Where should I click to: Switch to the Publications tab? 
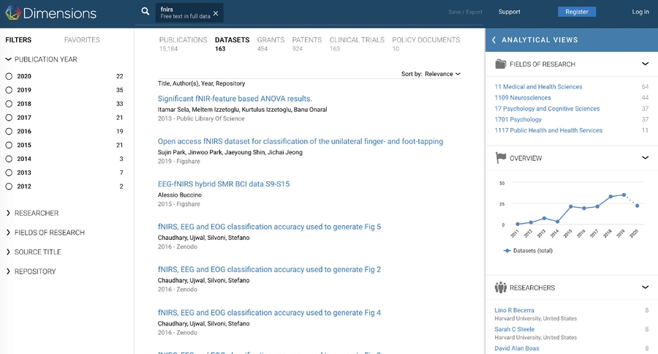click(183, 40)
